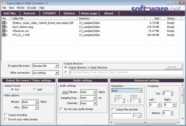Viewport: 186px width, 126px height.
Task: Open the View menu
Action: coord(11,8)
